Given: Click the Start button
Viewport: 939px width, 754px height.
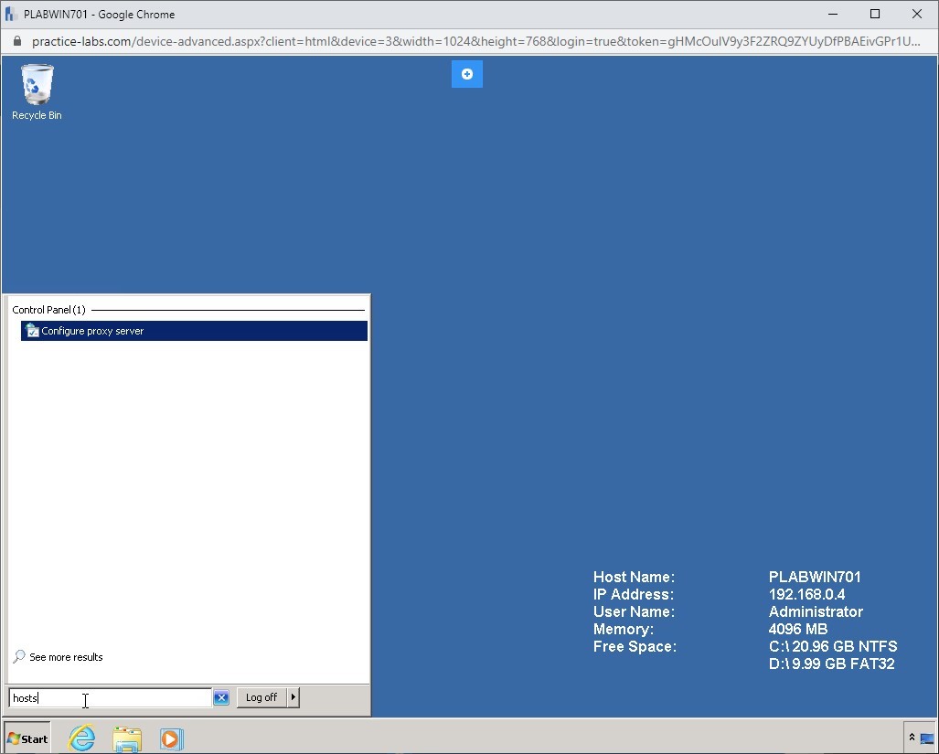Looking at the screenshot, I should pos(27,738).
